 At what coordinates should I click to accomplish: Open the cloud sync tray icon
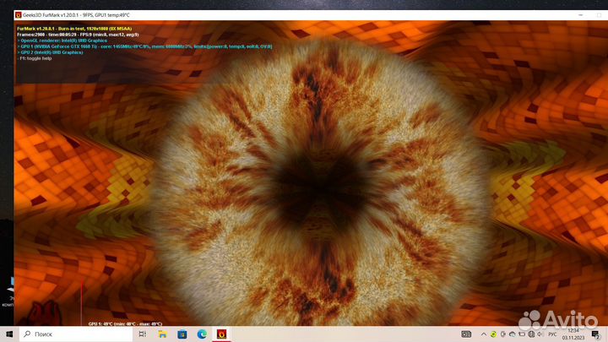pos(513,334)
